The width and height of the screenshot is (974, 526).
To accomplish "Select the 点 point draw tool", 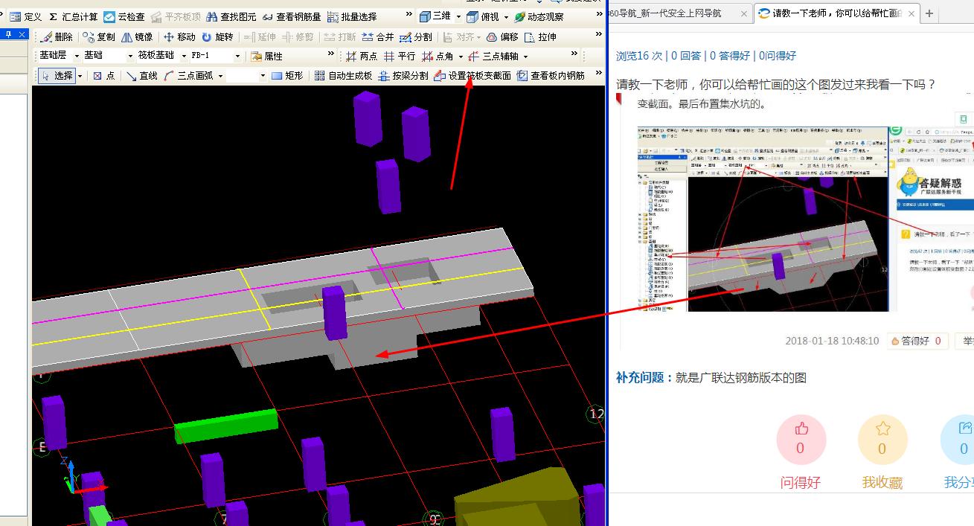I will pyautogui.click(x=103, y=75).
